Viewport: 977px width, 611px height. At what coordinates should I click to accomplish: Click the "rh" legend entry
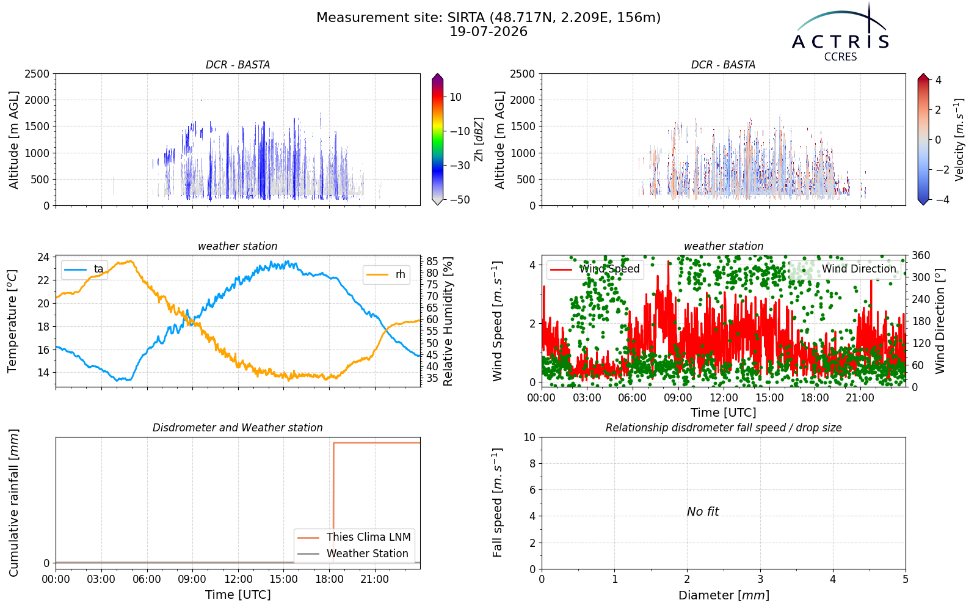385,274
